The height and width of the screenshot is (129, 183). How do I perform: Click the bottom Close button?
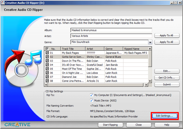139,125
